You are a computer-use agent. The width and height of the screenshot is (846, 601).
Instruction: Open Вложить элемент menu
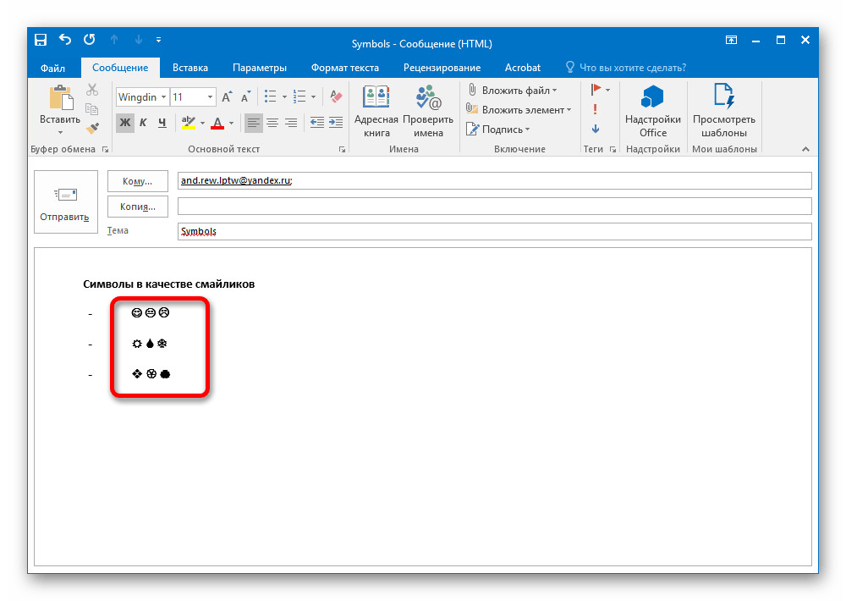(519, 109)
